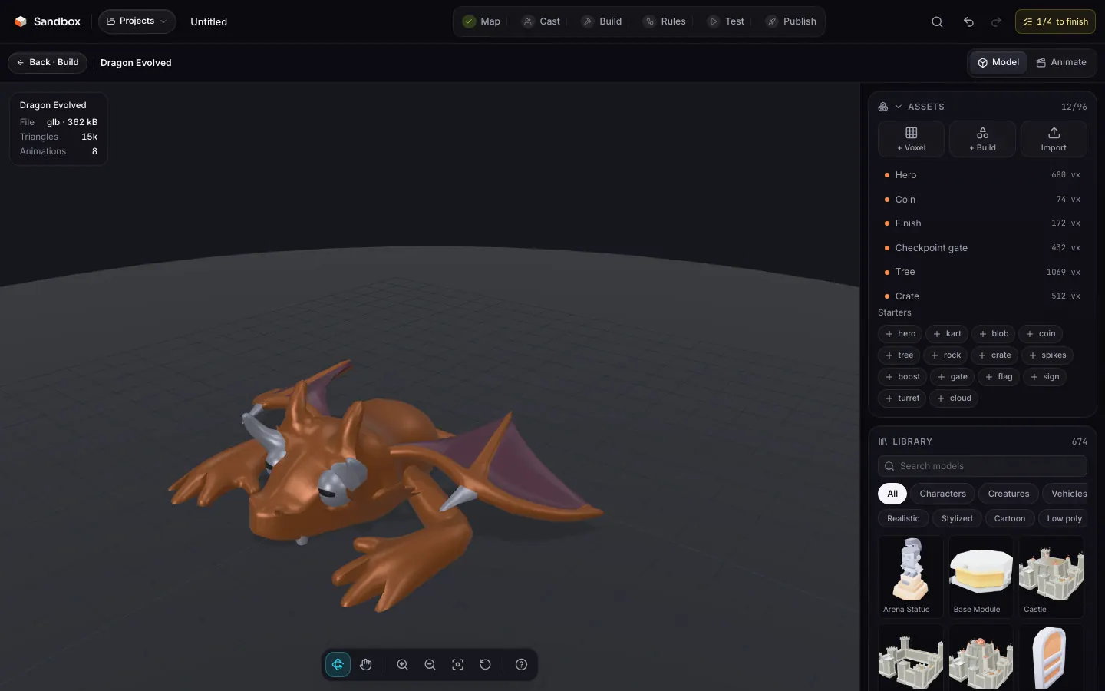
Task: Add the coin starter
Action: click(1041, 334)
